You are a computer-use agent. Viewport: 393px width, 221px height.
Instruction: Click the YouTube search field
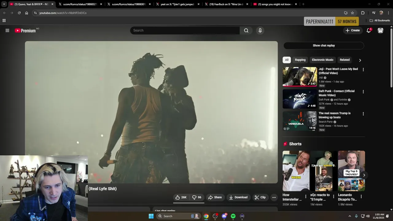(x=185, y=30)
